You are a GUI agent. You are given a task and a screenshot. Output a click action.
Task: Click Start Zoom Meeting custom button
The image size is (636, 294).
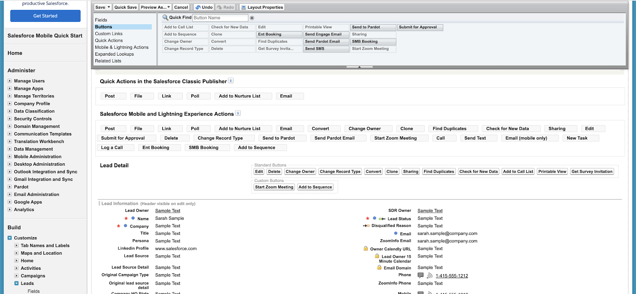coord(274,187)
